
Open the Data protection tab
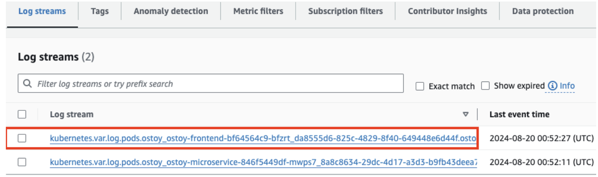click(x=543, y=11)
